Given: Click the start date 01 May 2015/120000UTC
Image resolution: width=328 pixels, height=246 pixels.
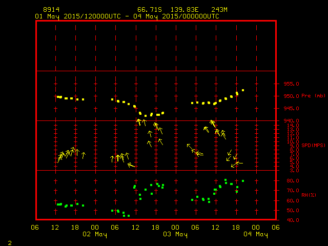Looking at the screenshot, I should tap(77, 16).
